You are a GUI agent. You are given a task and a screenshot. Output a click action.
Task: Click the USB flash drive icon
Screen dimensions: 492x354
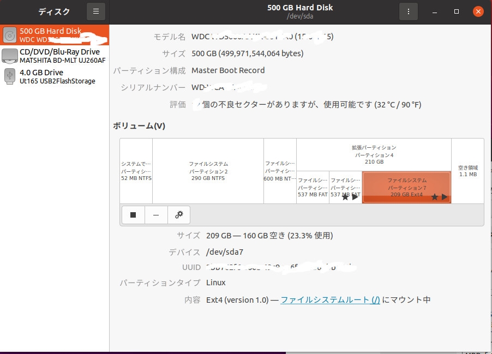10,76
